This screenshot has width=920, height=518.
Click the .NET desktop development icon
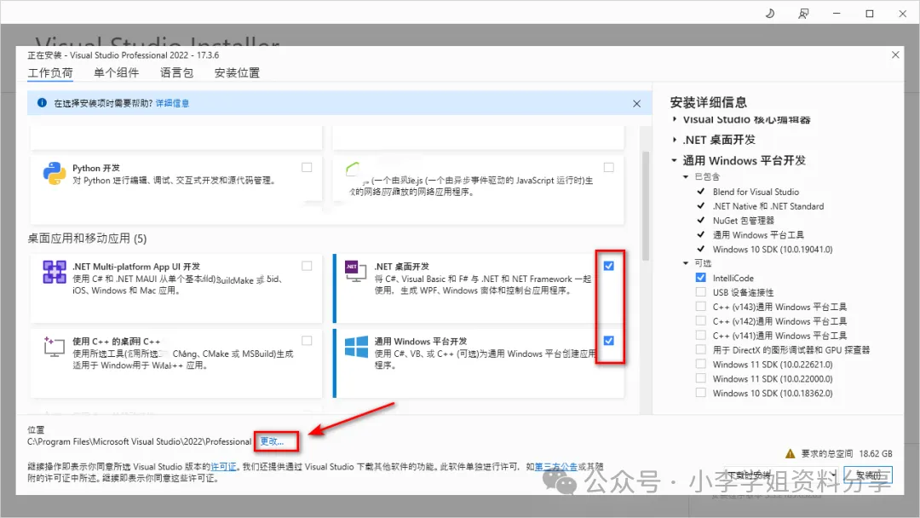pos(355,271)
